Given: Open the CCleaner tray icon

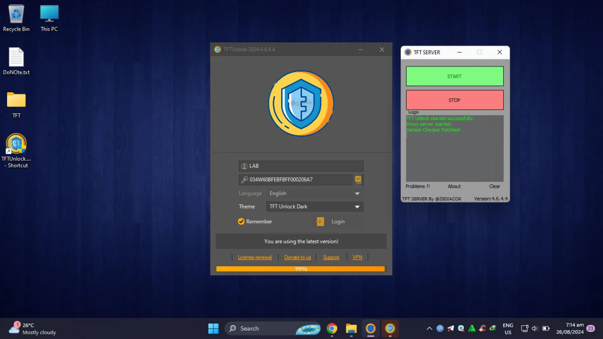Looking at the screenshot, I should click(482, 329).
